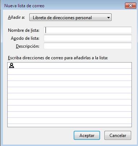Click the Añadir a label
Viewport: 138px width, 146px height.
click(16, 17)
